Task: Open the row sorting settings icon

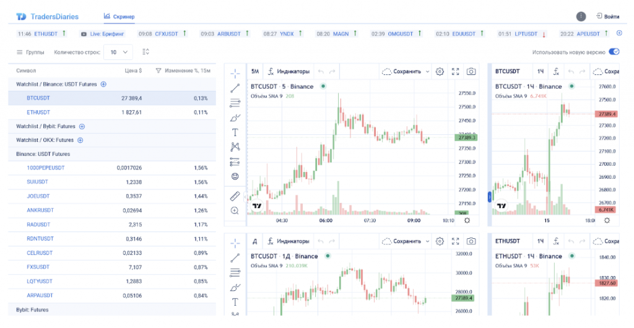Action: [146, 52]
